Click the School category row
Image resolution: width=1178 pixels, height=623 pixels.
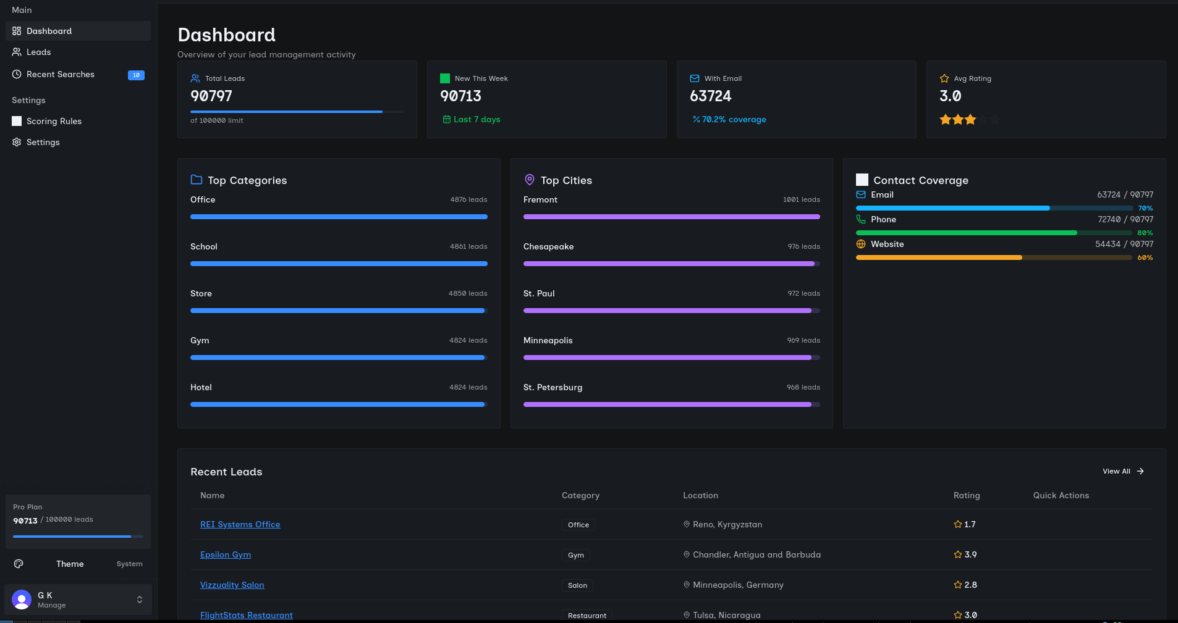(x=339, y=254)
